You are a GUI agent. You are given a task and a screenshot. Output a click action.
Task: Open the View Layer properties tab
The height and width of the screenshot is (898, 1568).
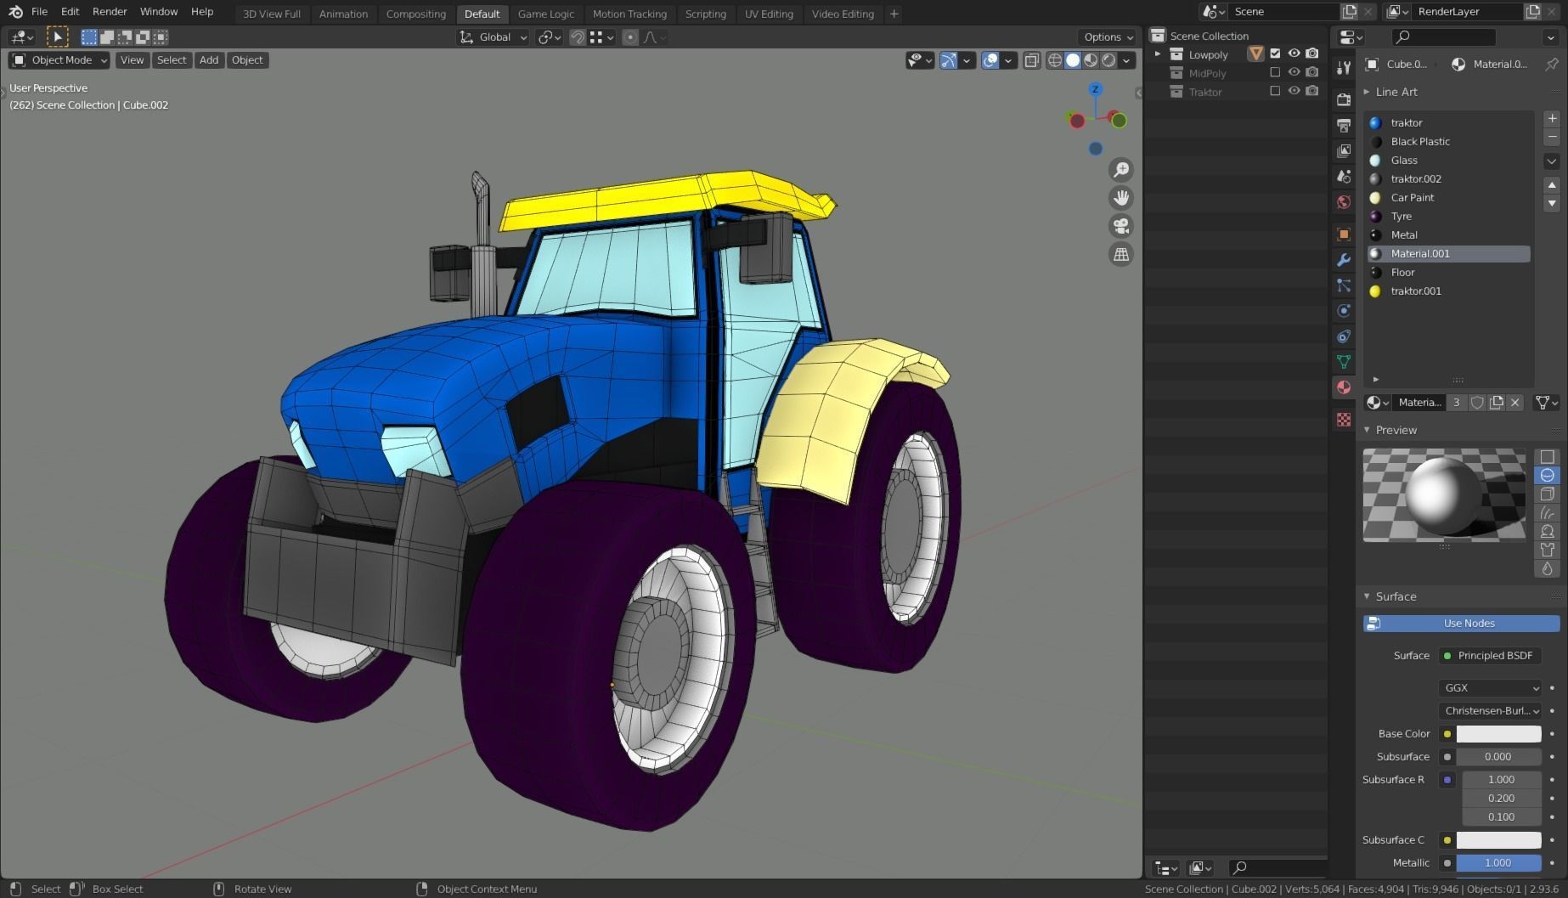click(1344, 150)
